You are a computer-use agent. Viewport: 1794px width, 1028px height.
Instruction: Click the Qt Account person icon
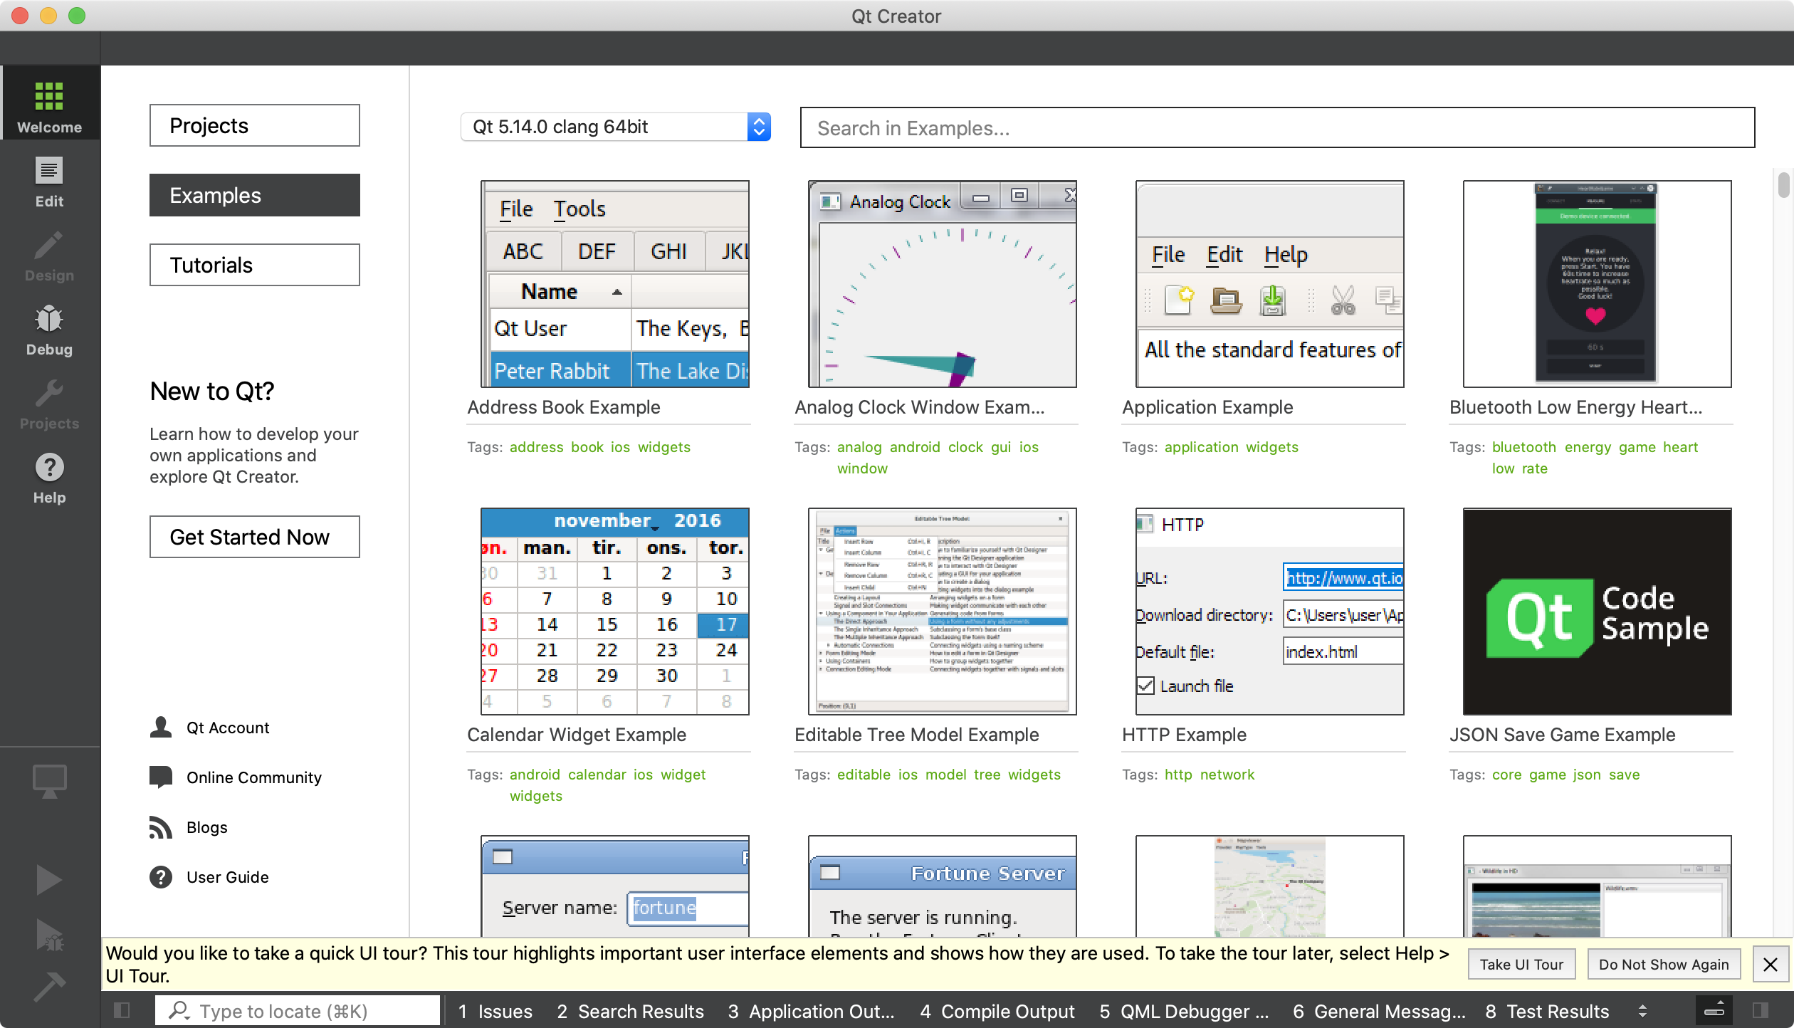point(161,727)
